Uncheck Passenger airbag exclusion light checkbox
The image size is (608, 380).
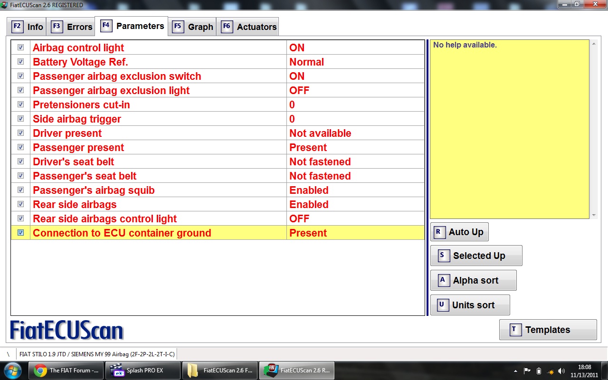click(x=20, y=90)
